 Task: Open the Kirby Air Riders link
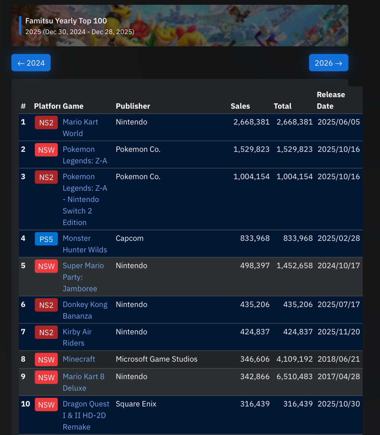pos(77,337)
